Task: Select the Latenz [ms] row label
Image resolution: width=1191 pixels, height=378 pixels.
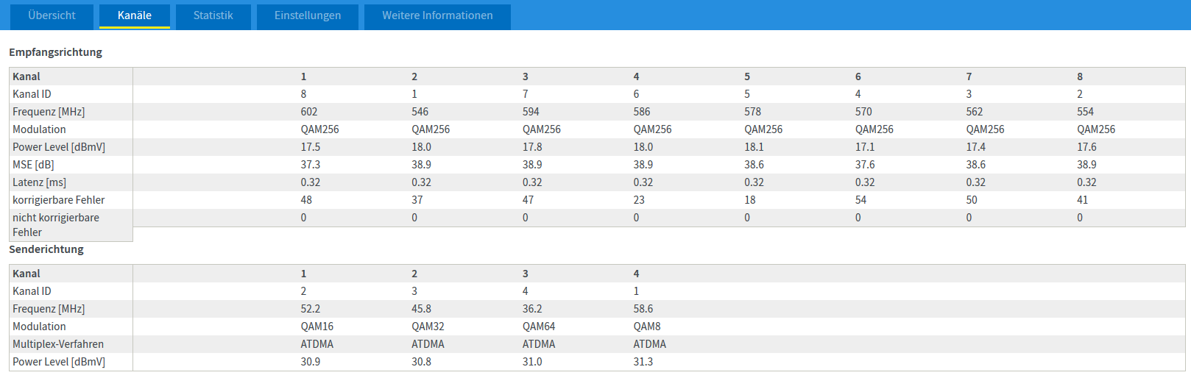Action: 39,182
